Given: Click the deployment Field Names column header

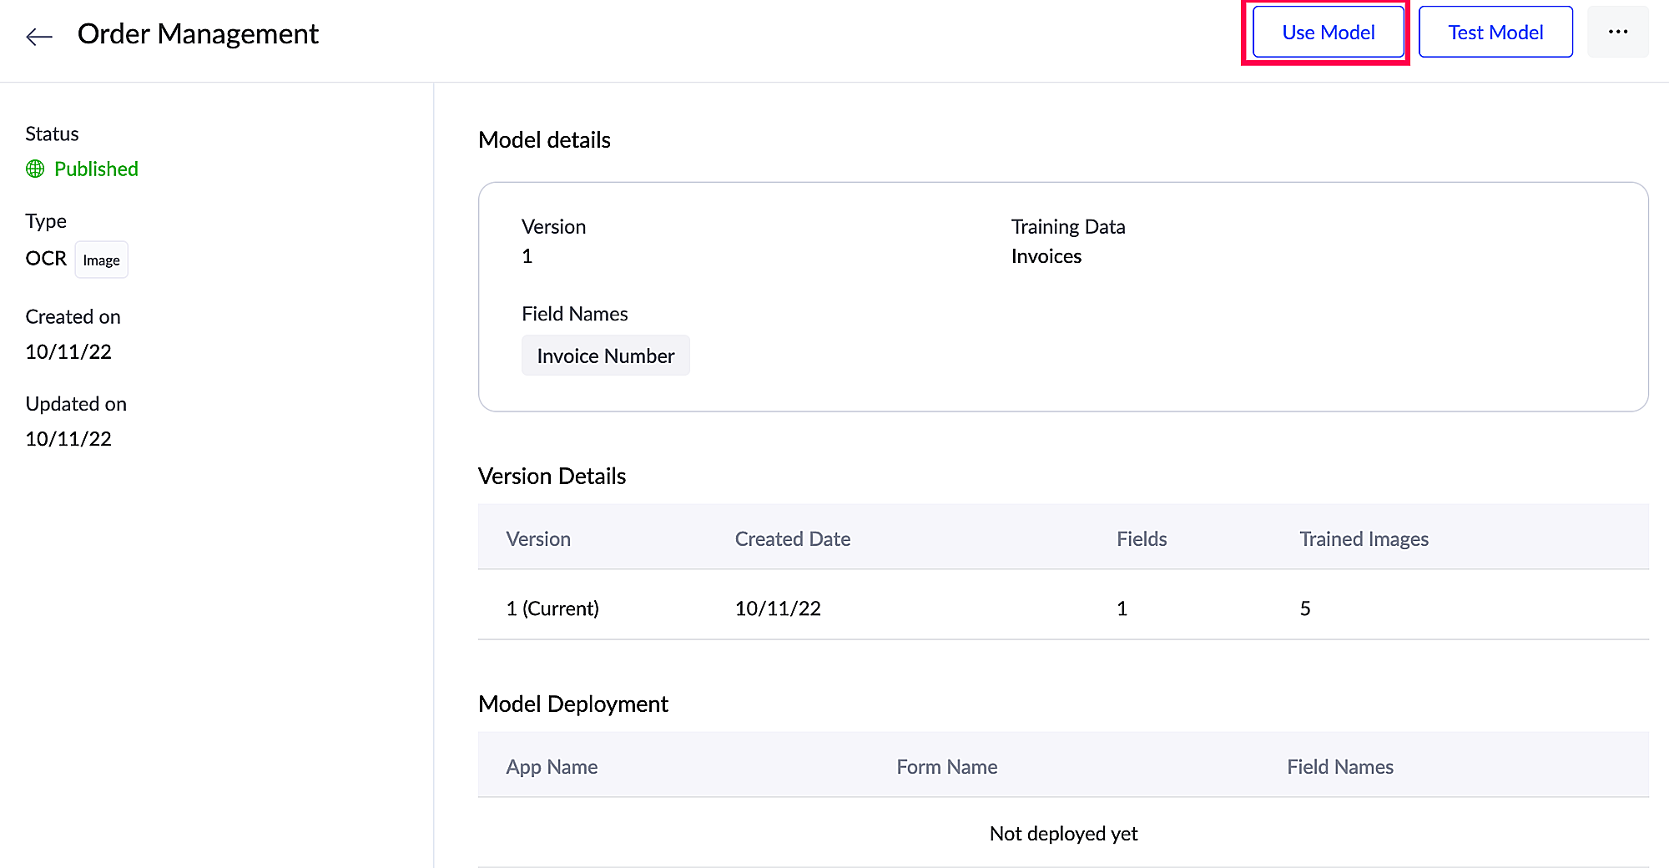Looking at the screenshot, I should (x=1339, y=767).
